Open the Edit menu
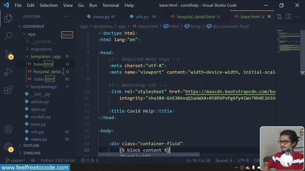Screen dimensions: 305x171 30,5
